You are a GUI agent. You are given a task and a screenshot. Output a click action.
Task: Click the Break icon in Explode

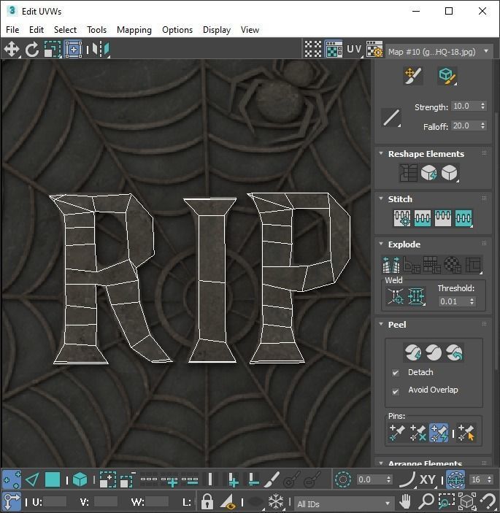click(x=391, y=265)
